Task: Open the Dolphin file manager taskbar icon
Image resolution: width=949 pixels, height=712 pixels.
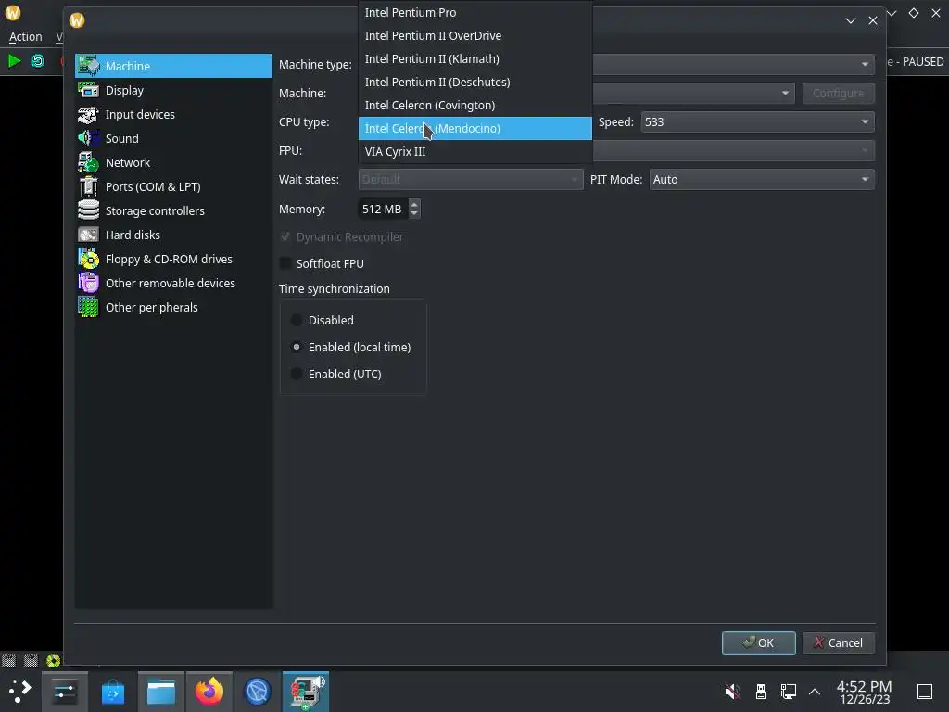Action: click(161, 692)
